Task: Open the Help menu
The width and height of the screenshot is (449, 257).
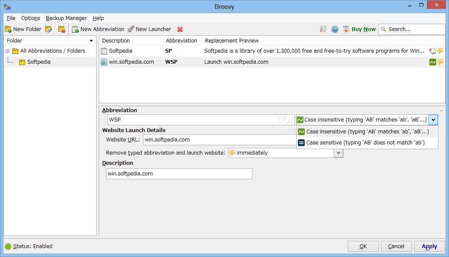Action: tap(98, 18)
